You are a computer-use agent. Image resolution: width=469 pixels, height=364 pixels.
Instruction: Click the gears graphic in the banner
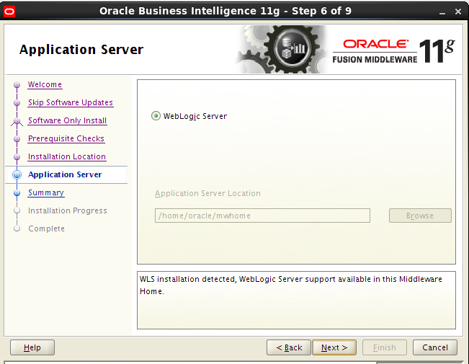tap(282, 50)
